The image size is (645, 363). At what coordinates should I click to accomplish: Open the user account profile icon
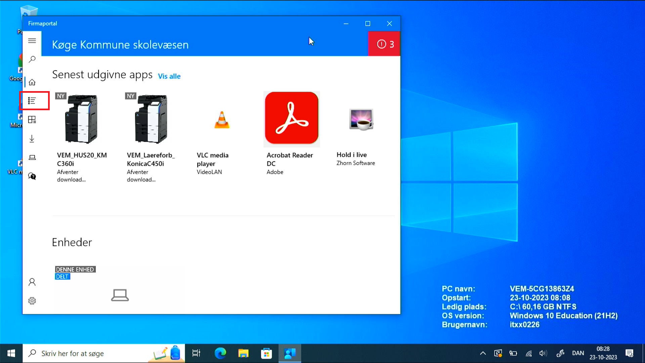pos(32,282)
